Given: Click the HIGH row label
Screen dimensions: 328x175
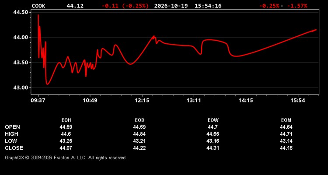Looking at the screenshot, I should click(x=11, y=134).
